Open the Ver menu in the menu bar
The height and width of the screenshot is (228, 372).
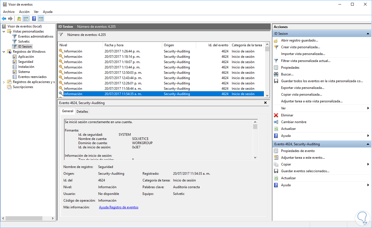(36, 12)
